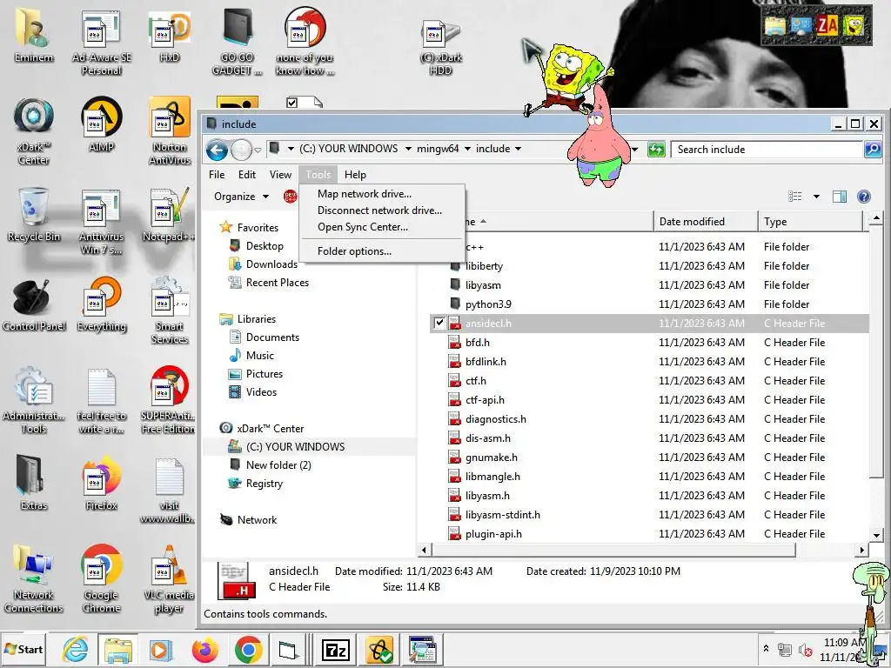Sort by the Type column header
Screen dimensions: 891x668
pos(810,222)
